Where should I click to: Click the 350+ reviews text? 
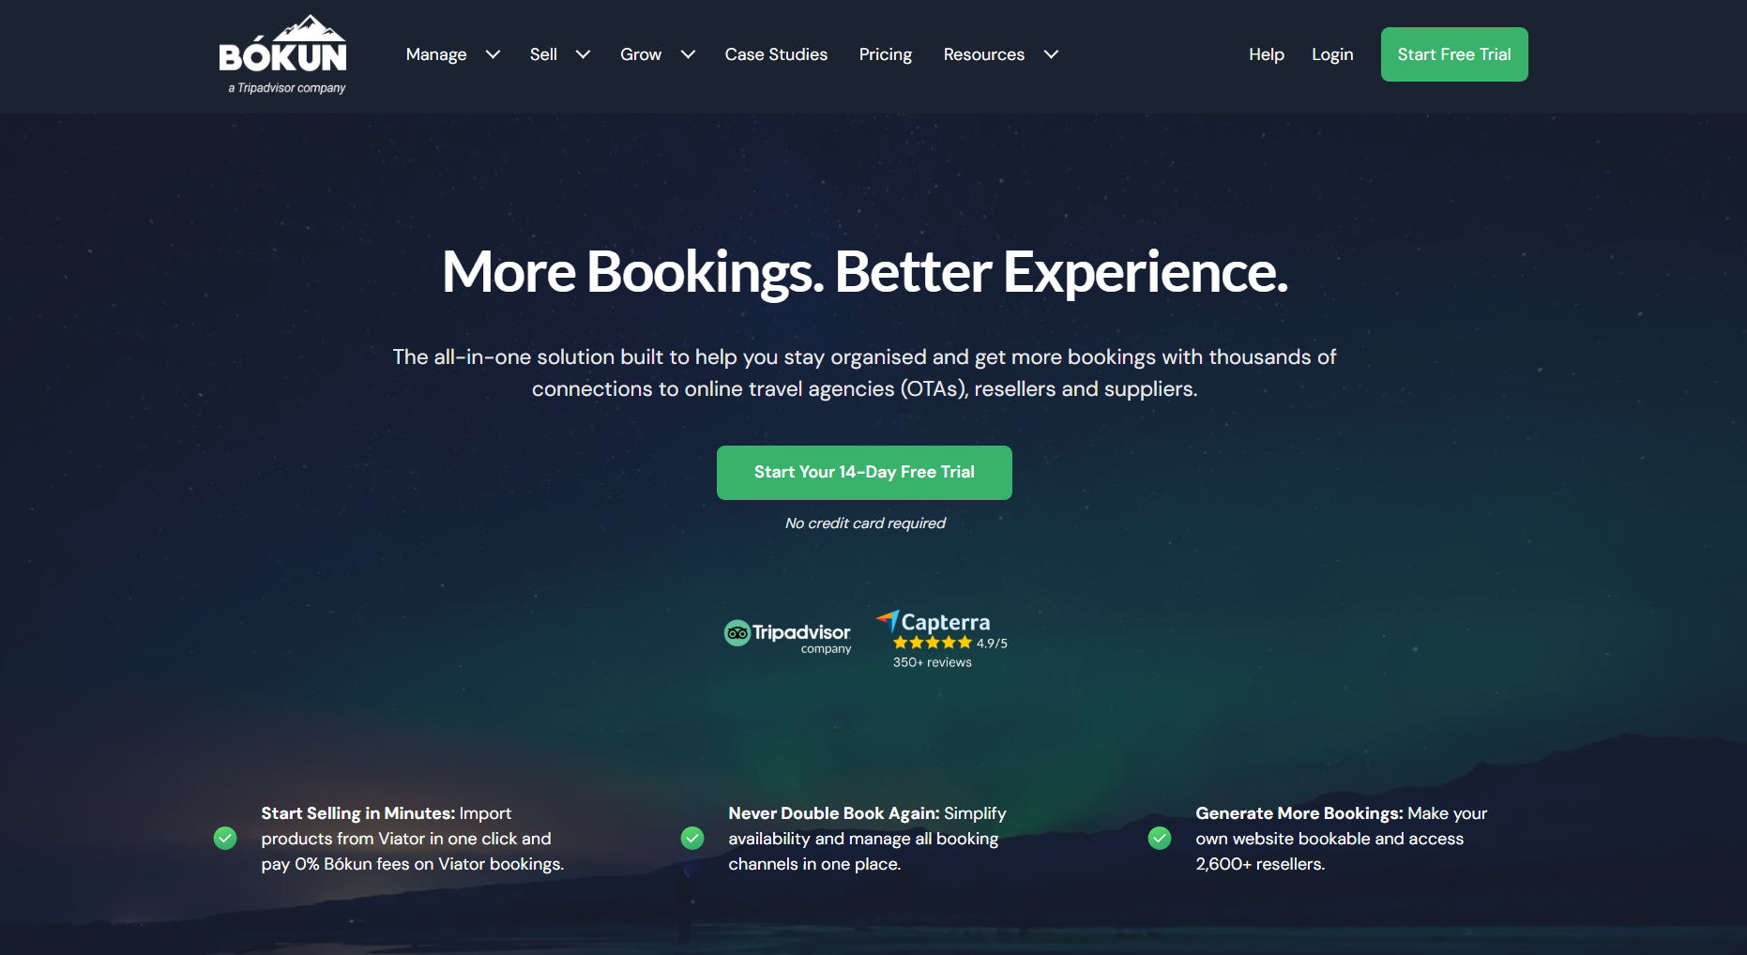click(x=932, y=662)
